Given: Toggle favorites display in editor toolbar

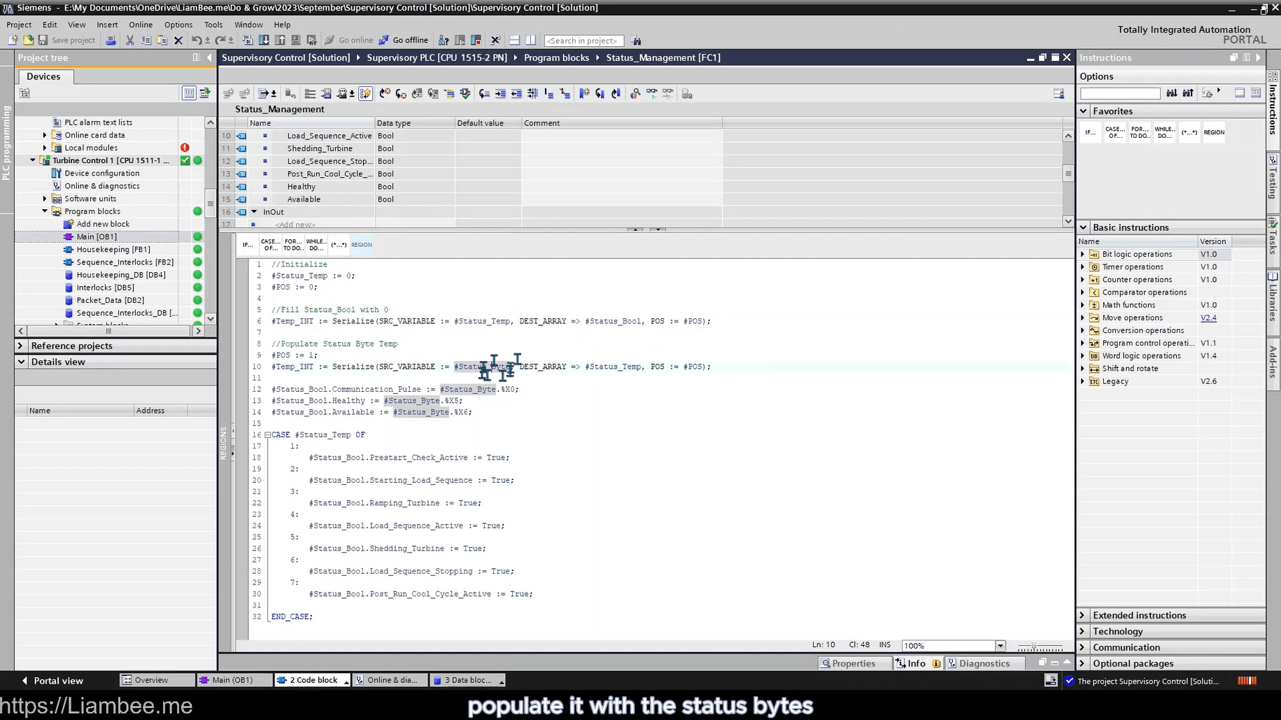Looking at the screenshot, I should pos(365,94).
